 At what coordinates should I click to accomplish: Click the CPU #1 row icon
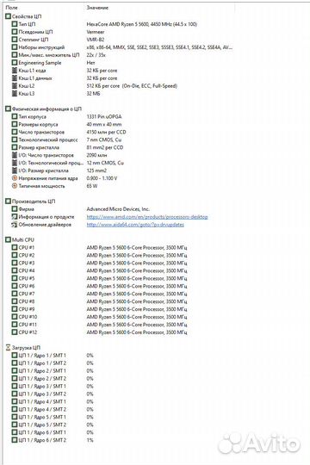pyautogui.click(x=15, y=248)
